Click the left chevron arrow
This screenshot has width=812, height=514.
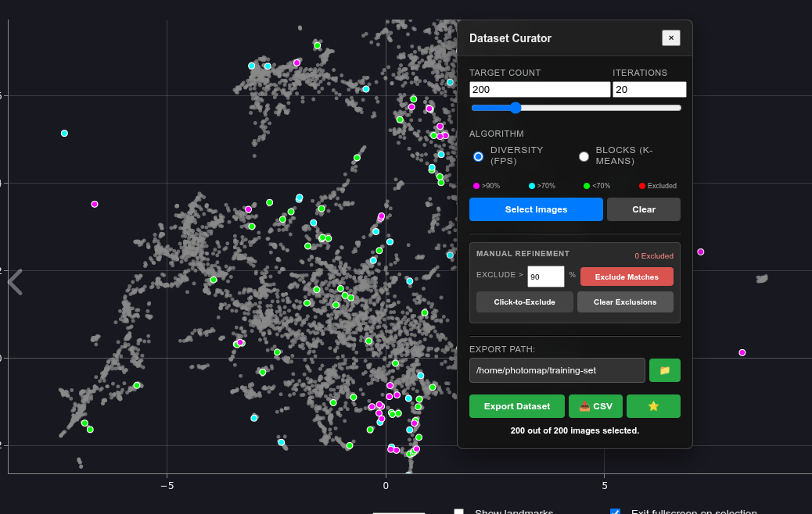[x=15, y=281]
